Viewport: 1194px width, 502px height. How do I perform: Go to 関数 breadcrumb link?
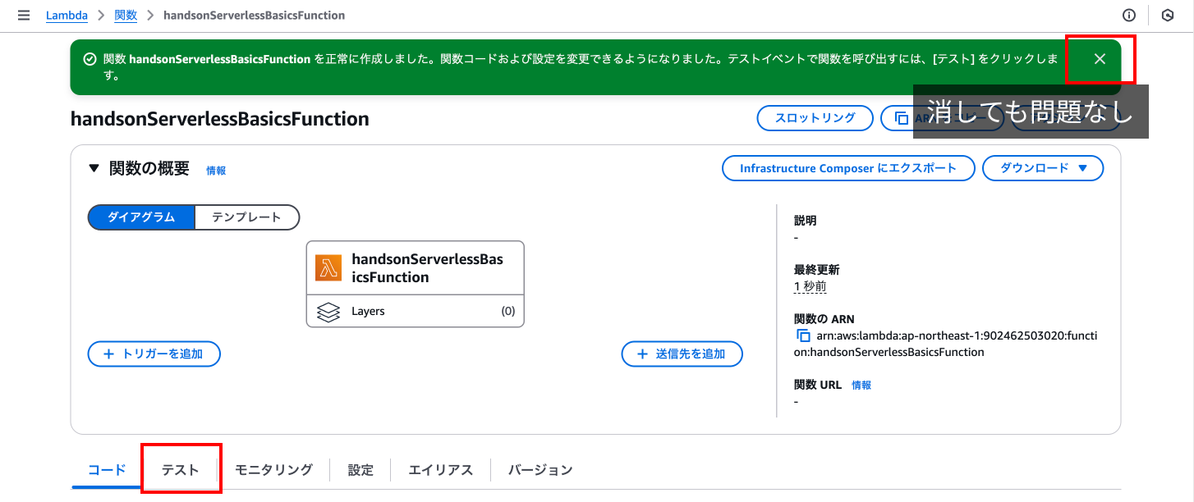click(x=126, y=16)
